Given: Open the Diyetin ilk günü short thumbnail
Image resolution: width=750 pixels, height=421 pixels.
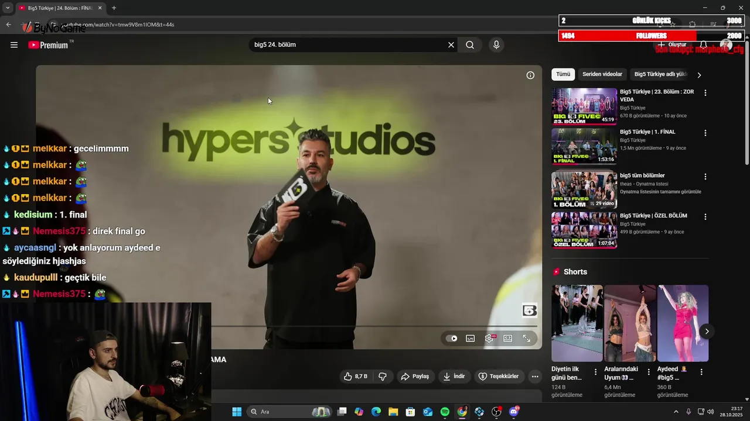Looking at the screenshot, I should 577,323.
